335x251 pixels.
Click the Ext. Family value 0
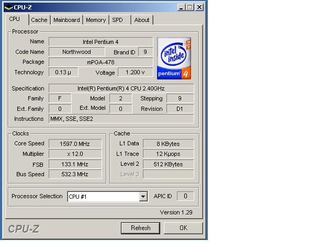tap(60, 109)
